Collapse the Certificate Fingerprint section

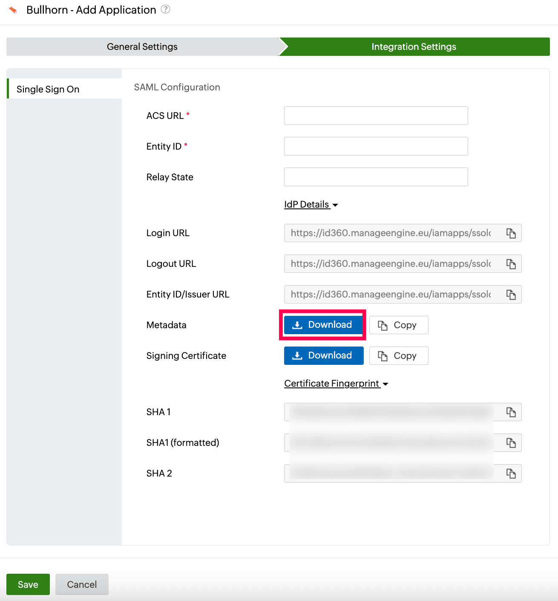click(x=336, y=384)
